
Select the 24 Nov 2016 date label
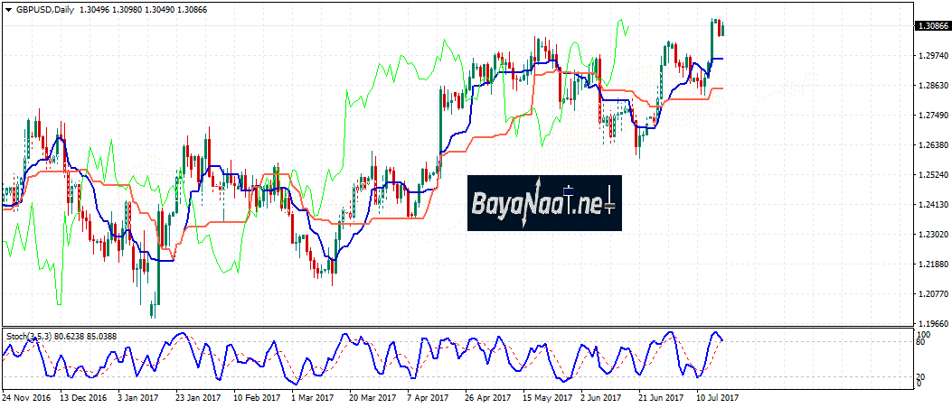pos(24,396)
